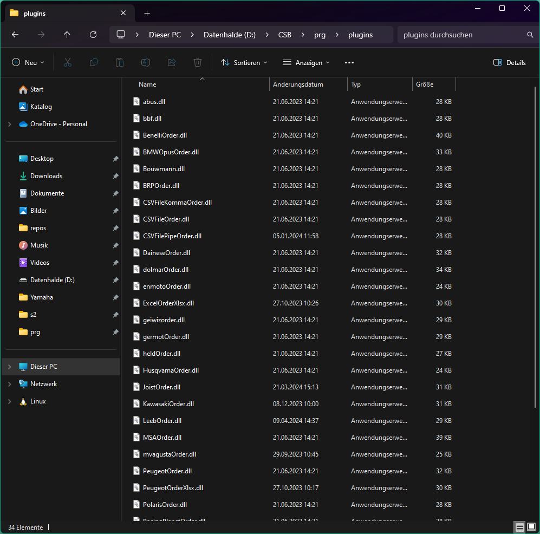Navigate to prg breadcrumb
The width and height of the screenshot is (540, 534).
(x=320, y=35)
